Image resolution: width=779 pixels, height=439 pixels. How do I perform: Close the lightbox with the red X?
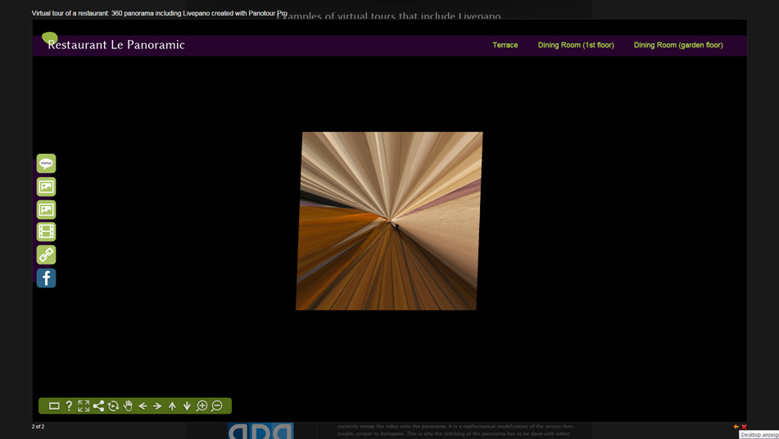744,427
